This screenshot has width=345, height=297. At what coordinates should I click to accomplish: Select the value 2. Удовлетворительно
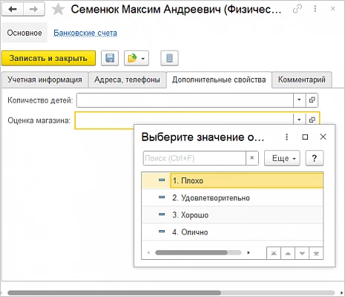click(x=232, y=198)
